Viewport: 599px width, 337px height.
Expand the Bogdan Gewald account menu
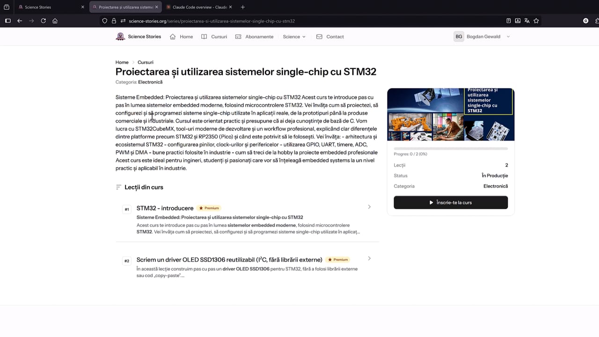(488, 37)
